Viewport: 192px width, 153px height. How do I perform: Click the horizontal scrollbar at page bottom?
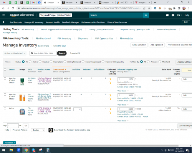[121, 146]
